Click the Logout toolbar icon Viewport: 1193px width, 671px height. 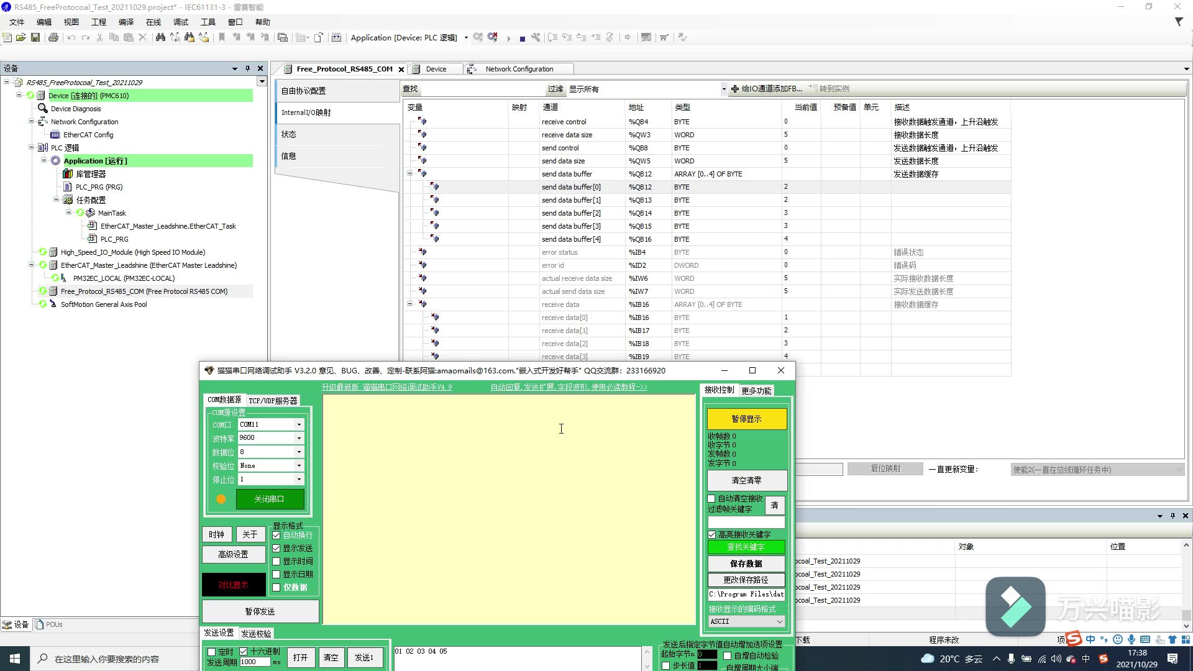493,37
